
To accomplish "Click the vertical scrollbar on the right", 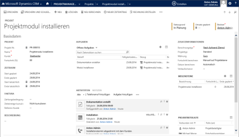I will click(x=236, y=68).
